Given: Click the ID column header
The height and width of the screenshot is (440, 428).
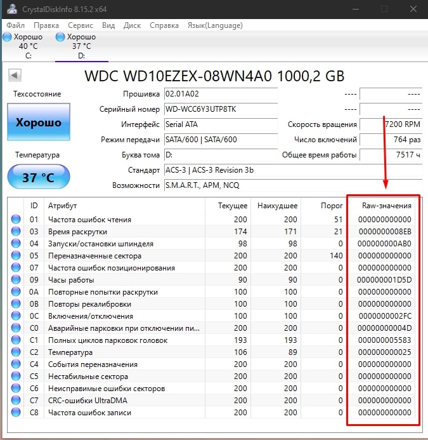Looking at the screenshot, I should click(34, 206).
